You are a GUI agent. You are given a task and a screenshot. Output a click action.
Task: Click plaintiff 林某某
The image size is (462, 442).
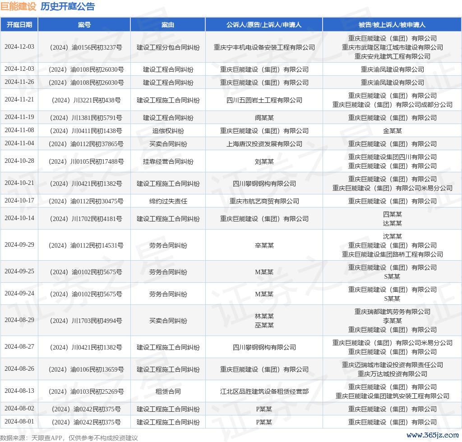click(x=264, y=316)
